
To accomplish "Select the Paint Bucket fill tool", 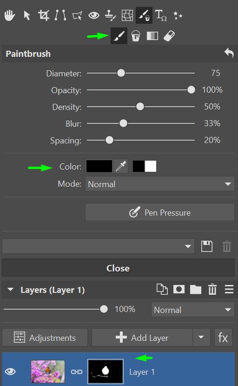I will pos(136,36).
